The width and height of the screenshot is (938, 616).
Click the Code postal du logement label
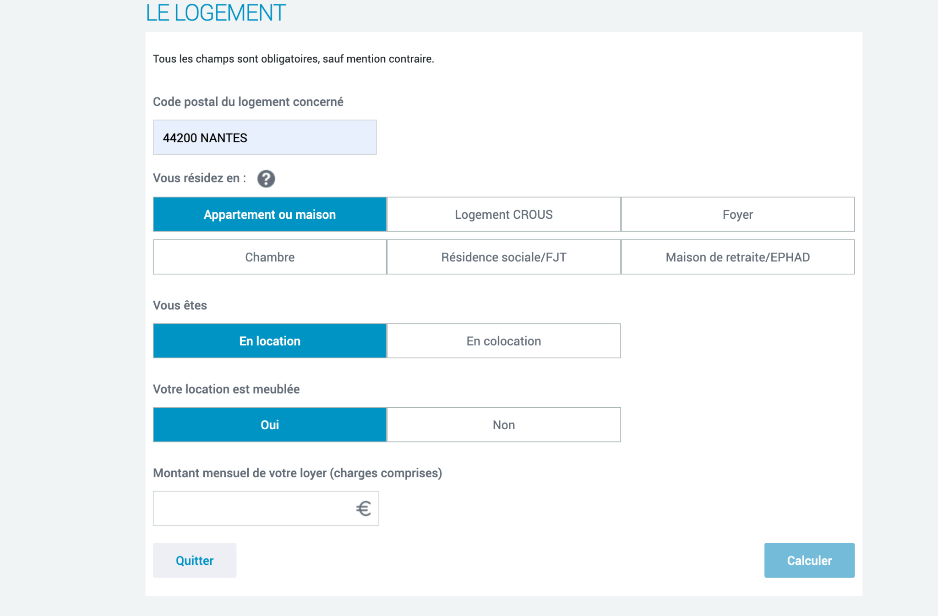point(248,102)
